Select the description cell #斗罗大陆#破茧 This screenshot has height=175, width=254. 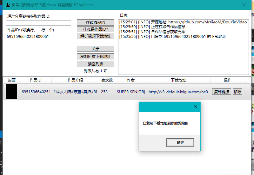75,92
